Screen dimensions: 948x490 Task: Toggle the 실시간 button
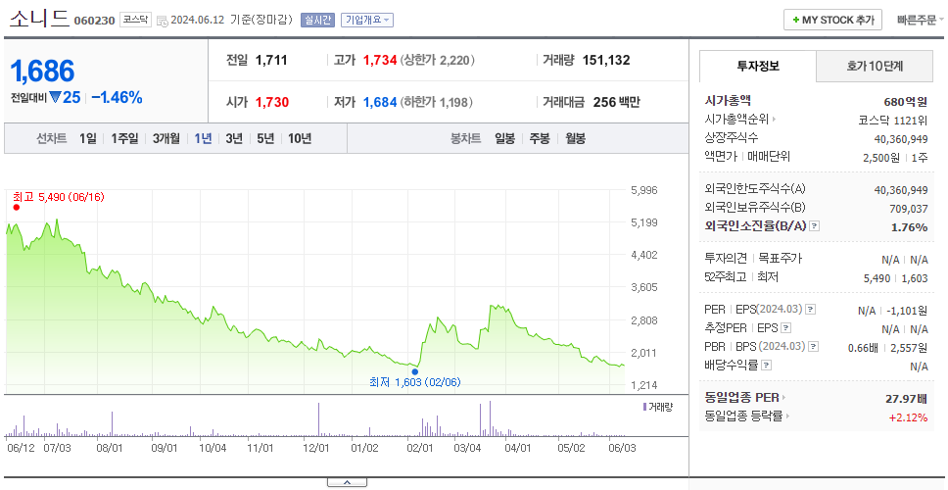317,20
